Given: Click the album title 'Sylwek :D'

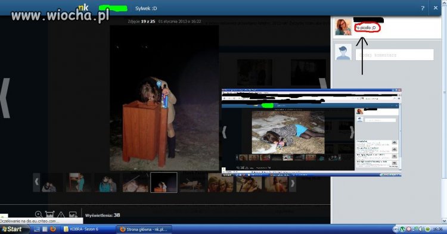Looking at the screenshot, I should point(146,8).
